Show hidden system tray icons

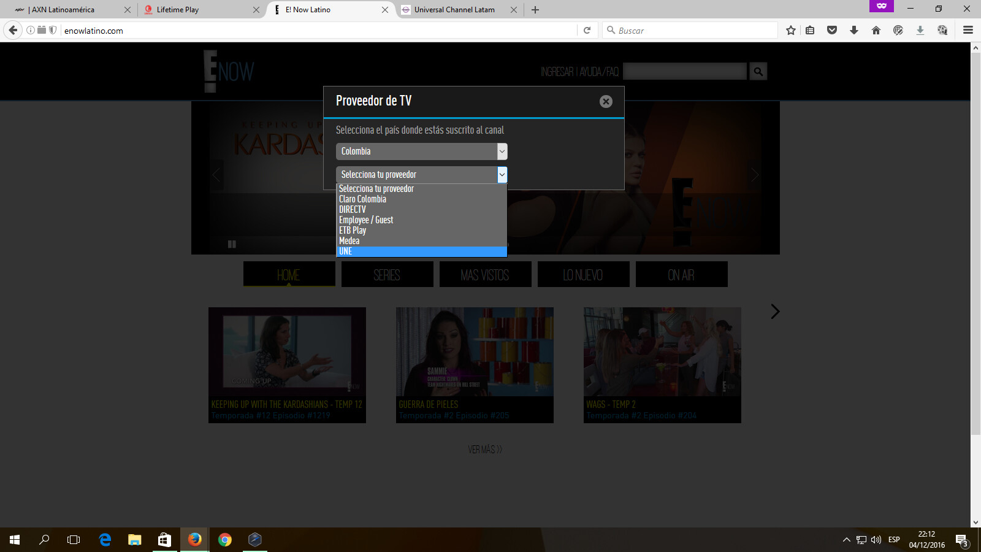pyautogui.click(x=847, y=540)
